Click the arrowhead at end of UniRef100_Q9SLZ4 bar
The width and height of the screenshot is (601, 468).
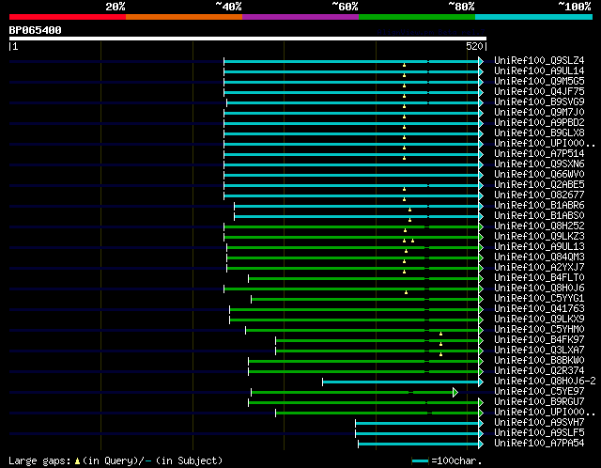point(481,61)
